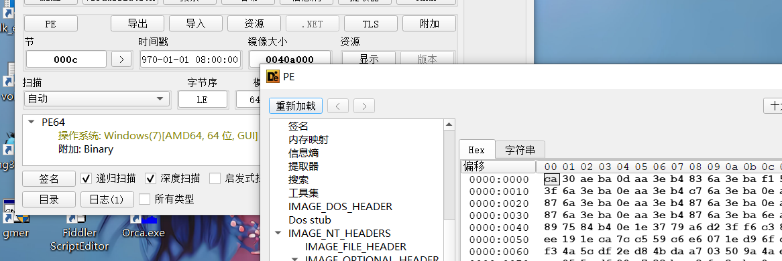Click the 重新加载 reload button in PE window
Viewport: 782px width, 261px height.
click(296, 106)
